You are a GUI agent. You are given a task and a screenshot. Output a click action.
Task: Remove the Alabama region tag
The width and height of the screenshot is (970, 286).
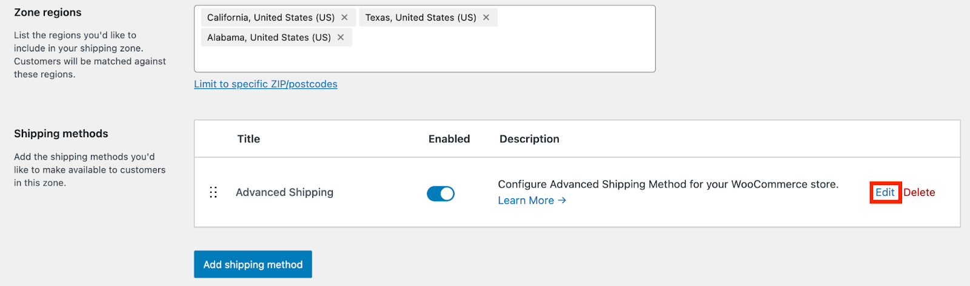point(341,37)
